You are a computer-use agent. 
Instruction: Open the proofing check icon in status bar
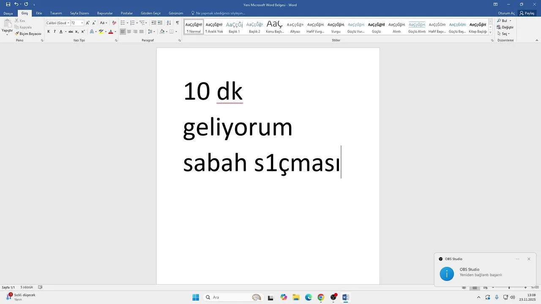(41, 287)
